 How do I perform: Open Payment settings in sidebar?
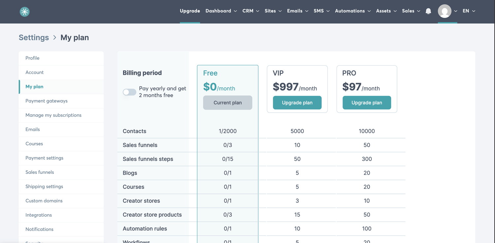tap(61, 158)
